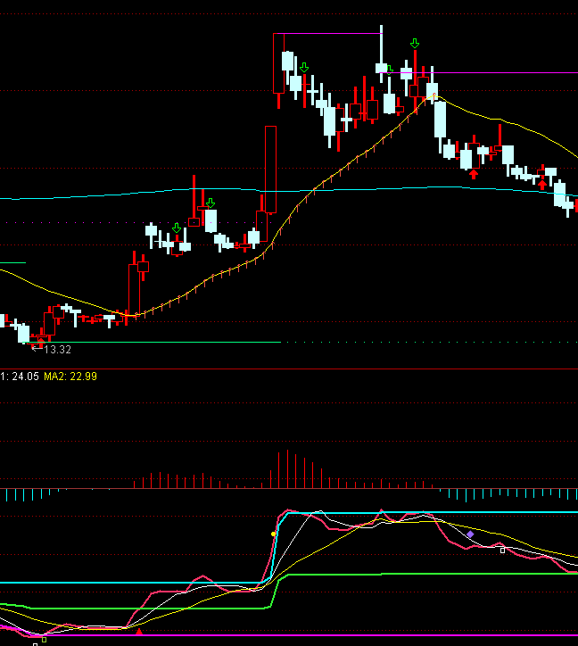
Task: Click the red marker at the 13.32 low
Action: pyautogui.click(x=40, y=343)
